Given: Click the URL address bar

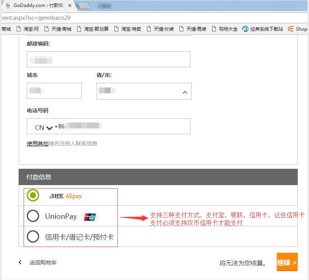Looking at the screenshot, I should coord(154,18).
